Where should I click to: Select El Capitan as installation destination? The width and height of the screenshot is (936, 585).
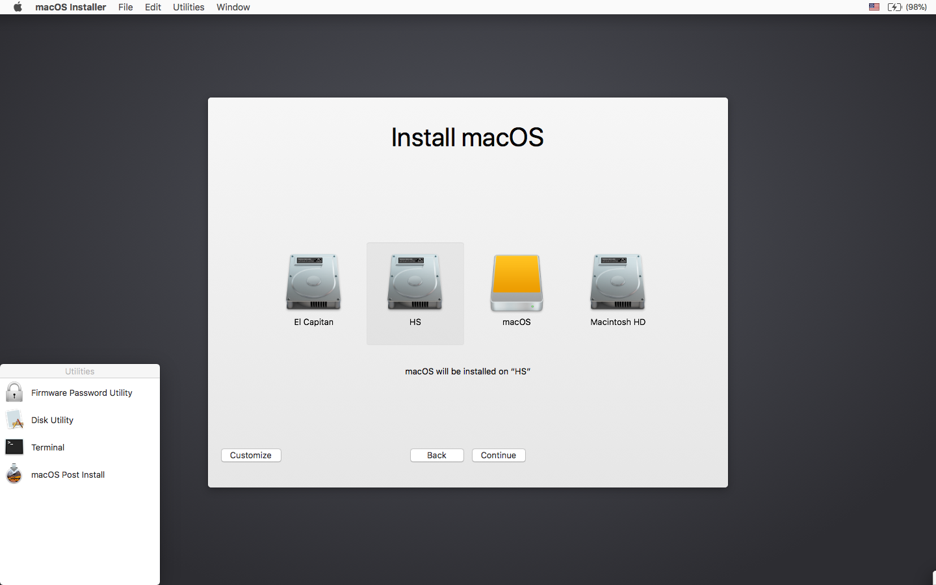pyautogui.click(x=313, y=283)
